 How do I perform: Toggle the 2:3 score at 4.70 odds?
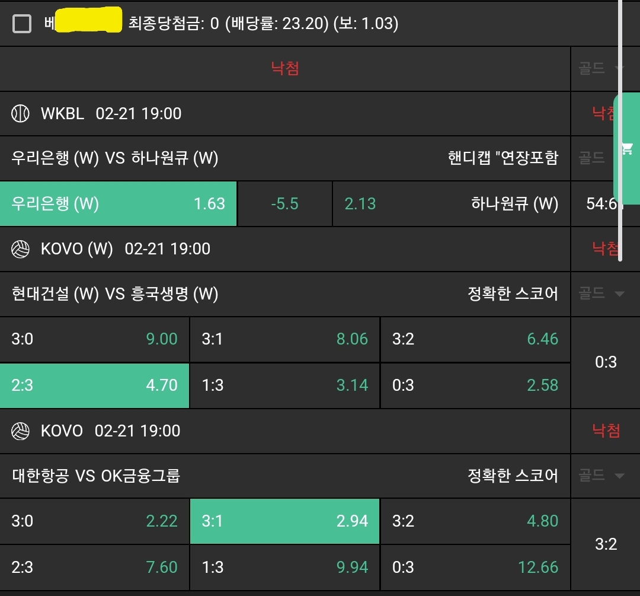[x=95, y=385]
